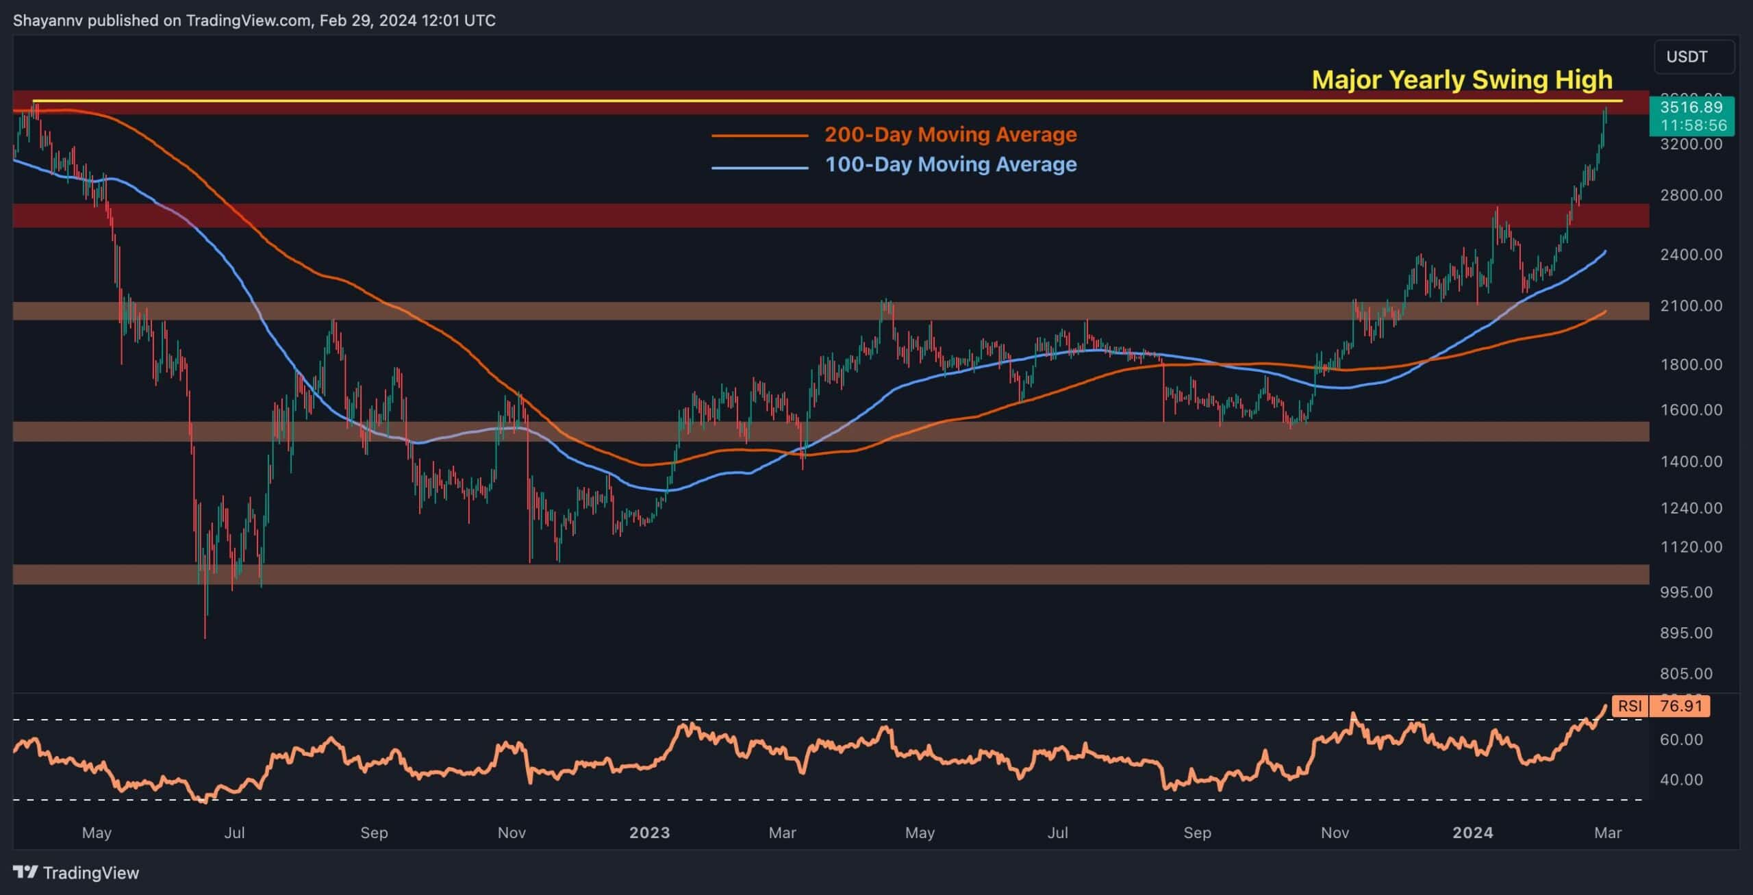The image size is (1753, 895).
Task: Click the 60.00 RSI axis label
Action: coord(1681,740)
